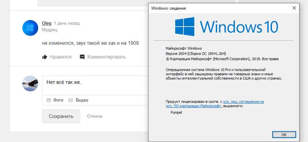Click Oleg's round Windows avatar
The width and height of the screenshot is (308, 142).
click(30, 28)
